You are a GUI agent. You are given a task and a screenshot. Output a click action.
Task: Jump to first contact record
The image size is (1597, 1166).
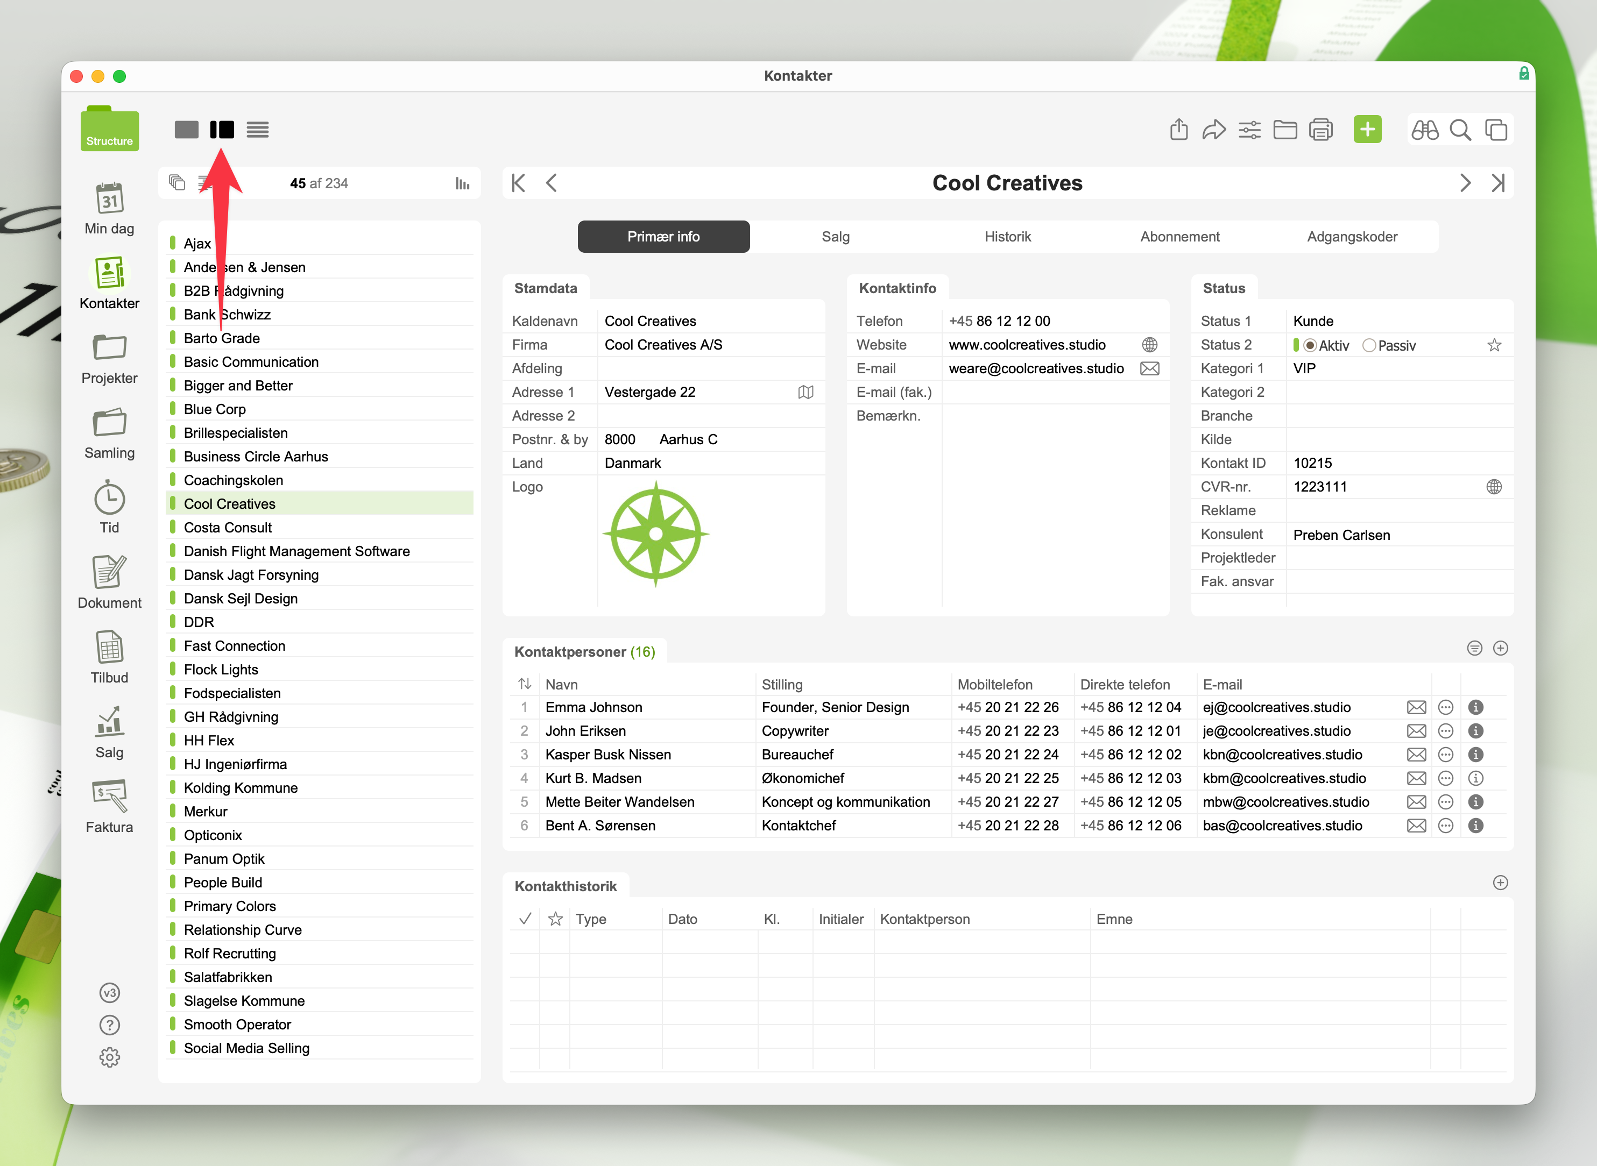(519, 183)
